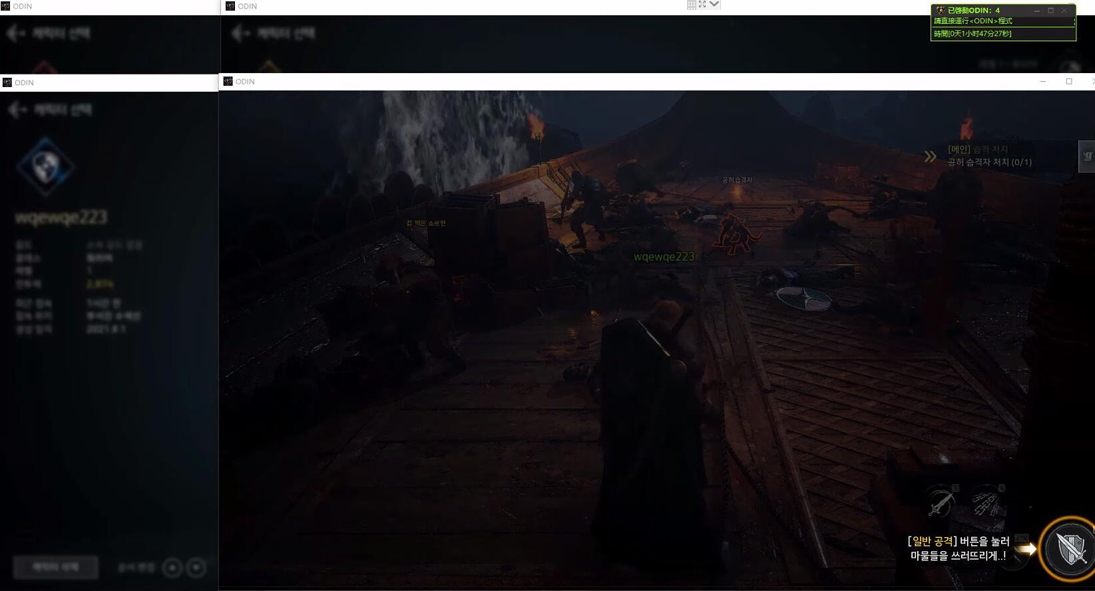Open the main quest '[메인] 습격 저지'

click(978, 150)
